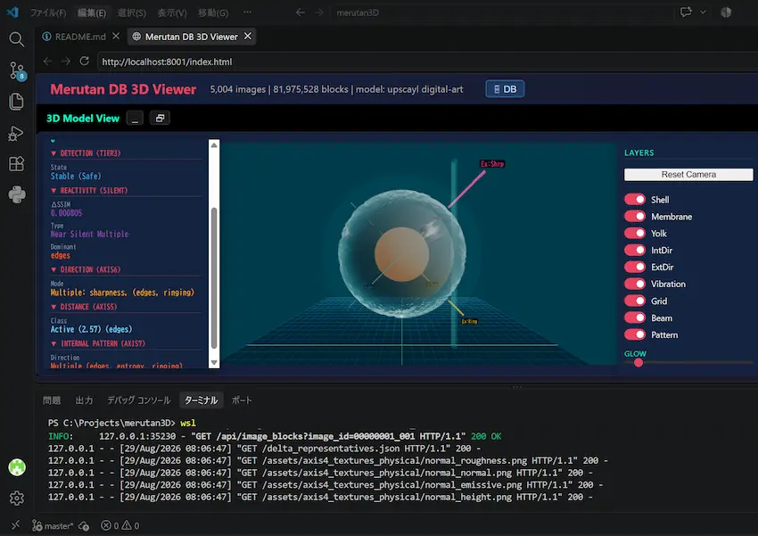758x536 pixels.
Task: Toggle the Membrane layer
Action: coord(635,216)
